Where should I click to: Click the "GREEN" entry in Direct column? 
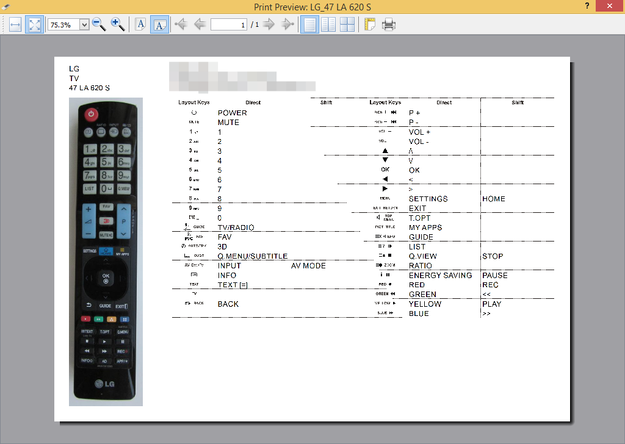click(x=422, y=295)
